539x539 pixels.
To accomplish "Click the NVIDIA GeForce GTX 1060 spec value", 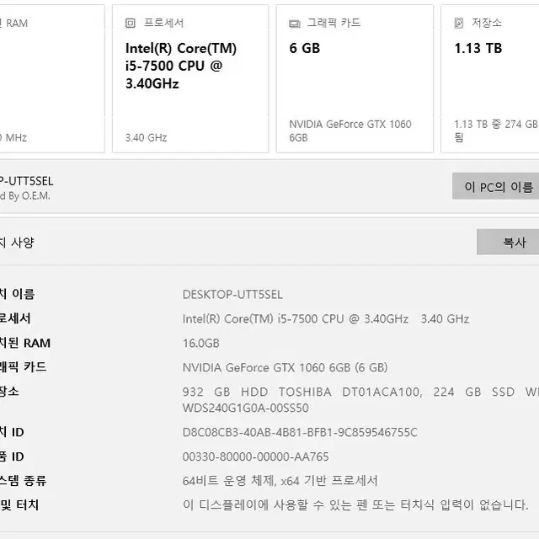I will tap(285, 367).
